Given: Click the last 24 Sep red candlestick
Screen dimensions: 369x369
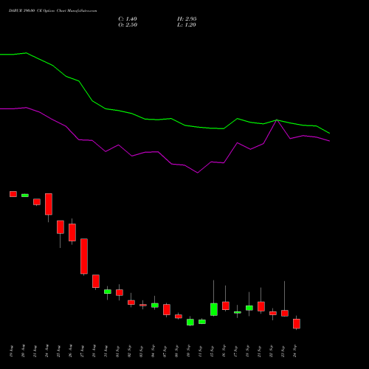Looking at the screenshot, I should tap(297, 323).
